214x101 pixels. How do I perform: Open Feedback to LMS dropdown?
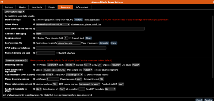click(x=121, y=84)
